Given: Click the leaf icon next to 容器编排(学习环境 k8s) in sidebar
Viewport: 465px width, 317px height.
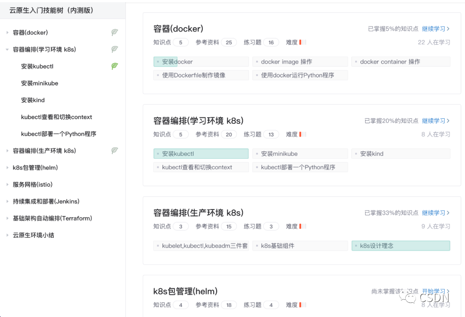Looking at the screenshot, I should tap(115, 49).
